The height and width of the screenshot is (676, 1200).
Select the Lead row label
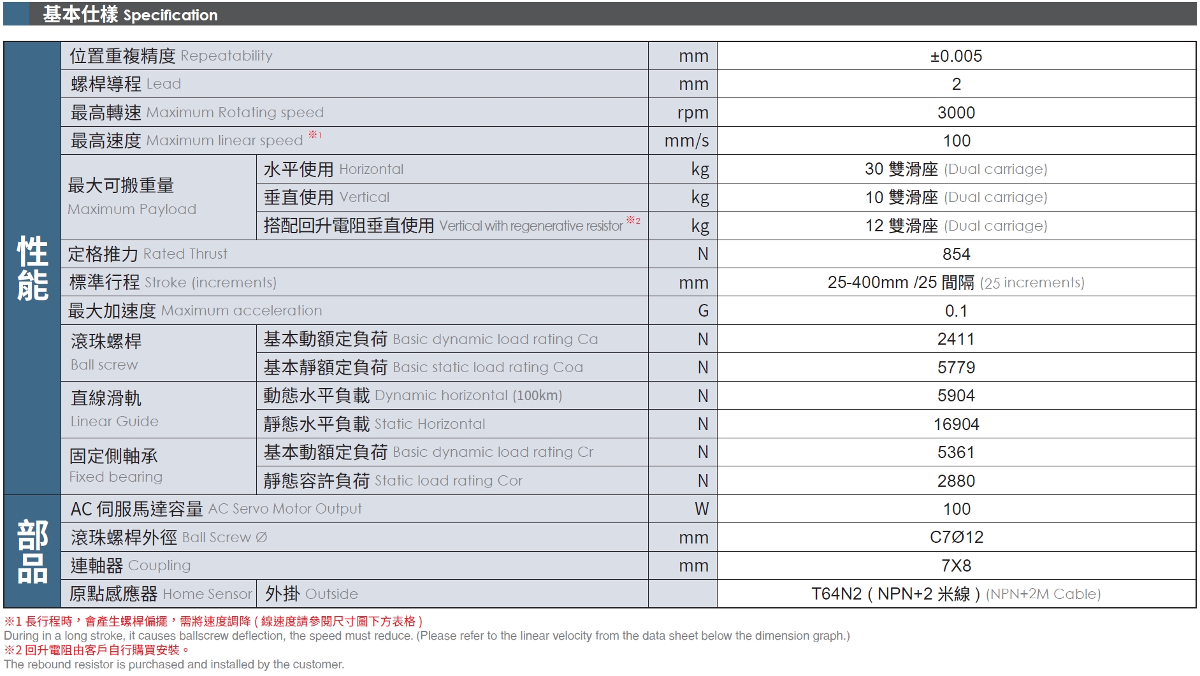[126, 84]
